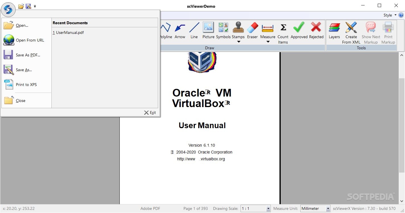Select Save As PDF... menu entry
Viewport: 405px width, 213px height.
click(x=26, y=55)
